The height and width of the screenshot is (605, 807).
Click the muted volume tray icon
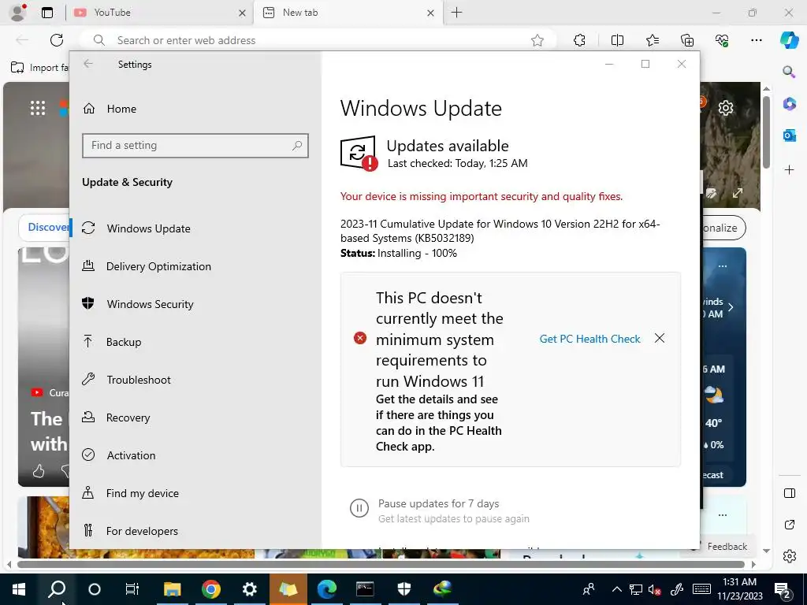click(654, 589)
